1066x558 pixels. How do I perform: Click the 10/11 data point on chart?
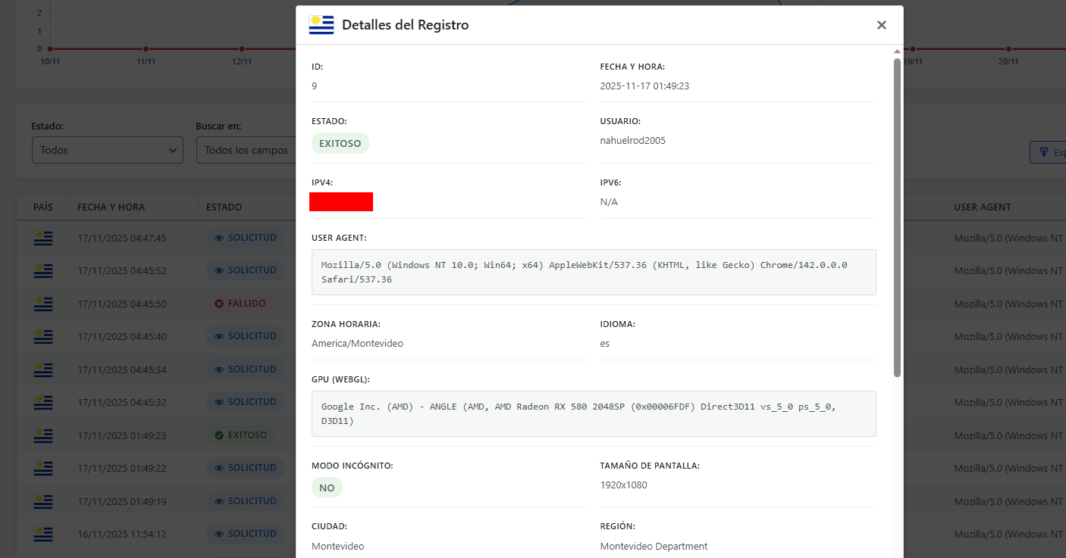click(x=50, y=48)
